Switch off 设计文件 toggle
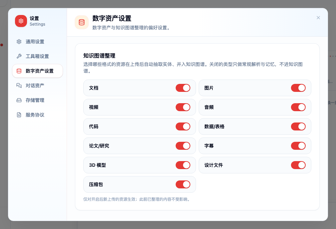The image size is (336, 229). pos(298,165)
